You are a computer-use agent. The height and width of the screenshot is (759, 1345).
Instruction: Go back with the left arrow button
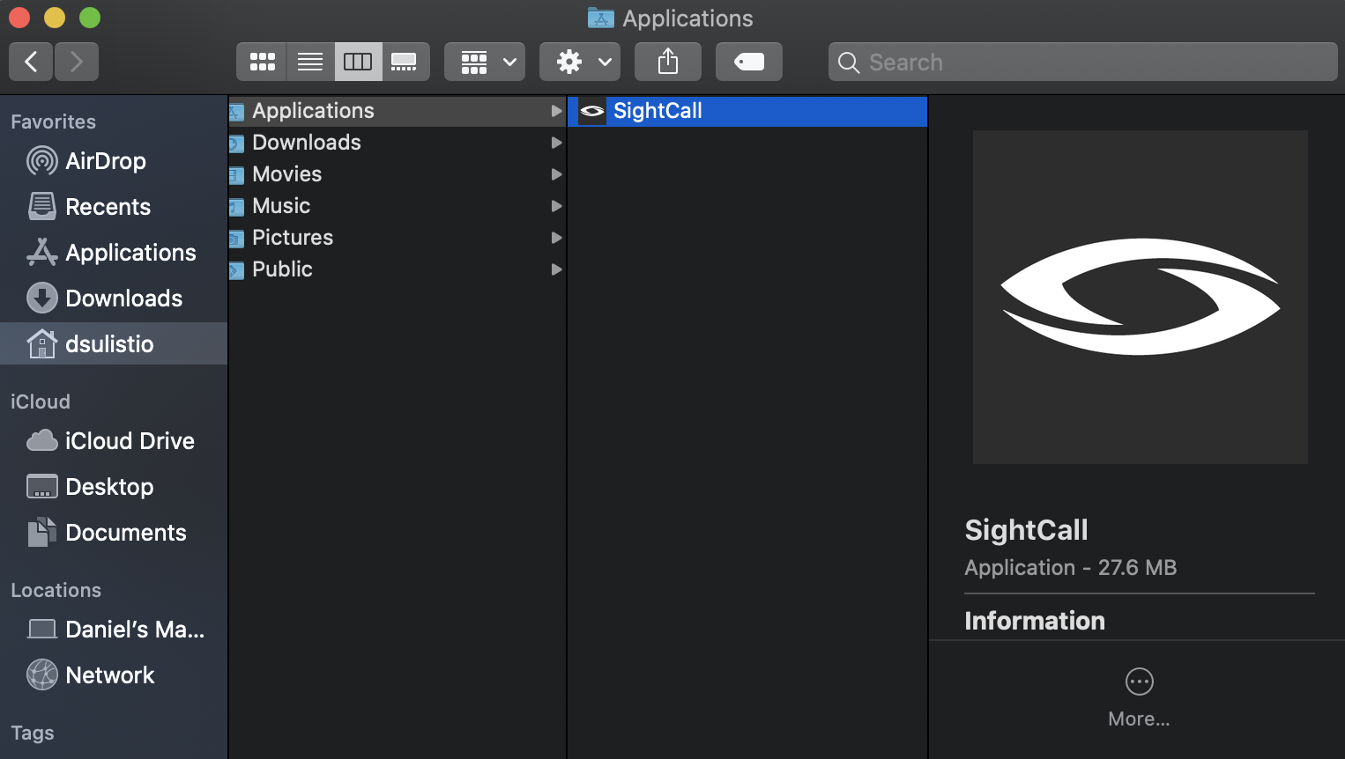click(x=31, y=62)
